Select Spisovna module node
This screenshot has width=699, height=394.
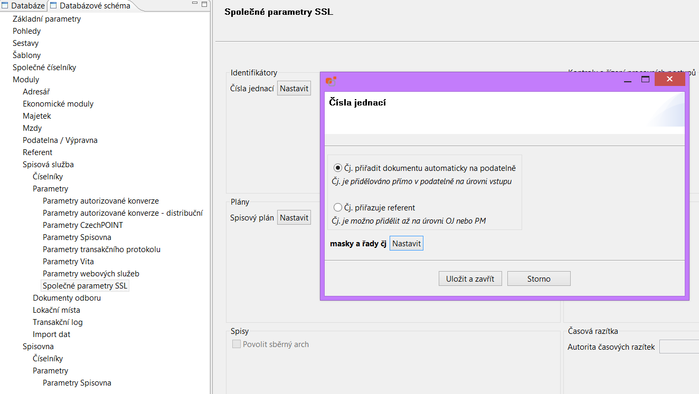38,347
